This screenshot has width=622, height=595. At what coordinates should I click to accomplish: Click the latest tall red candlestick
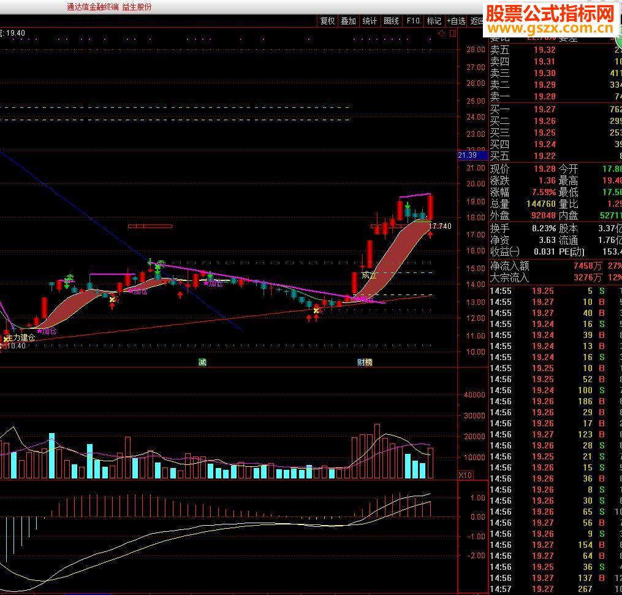pos(430,207)
